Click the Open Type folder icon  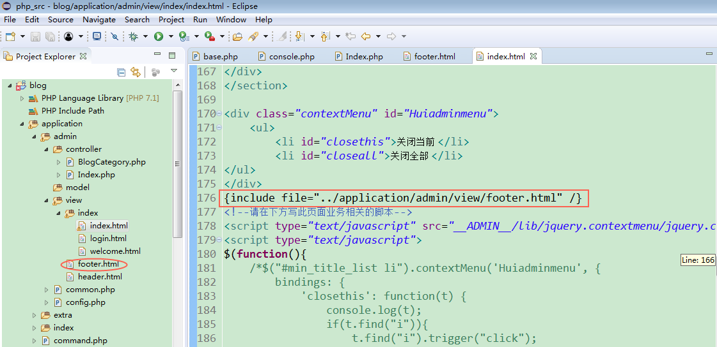click(x=237, y=36)
